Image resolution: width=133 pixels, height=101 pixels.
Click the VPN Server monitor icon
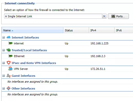[x=11, y=69]
